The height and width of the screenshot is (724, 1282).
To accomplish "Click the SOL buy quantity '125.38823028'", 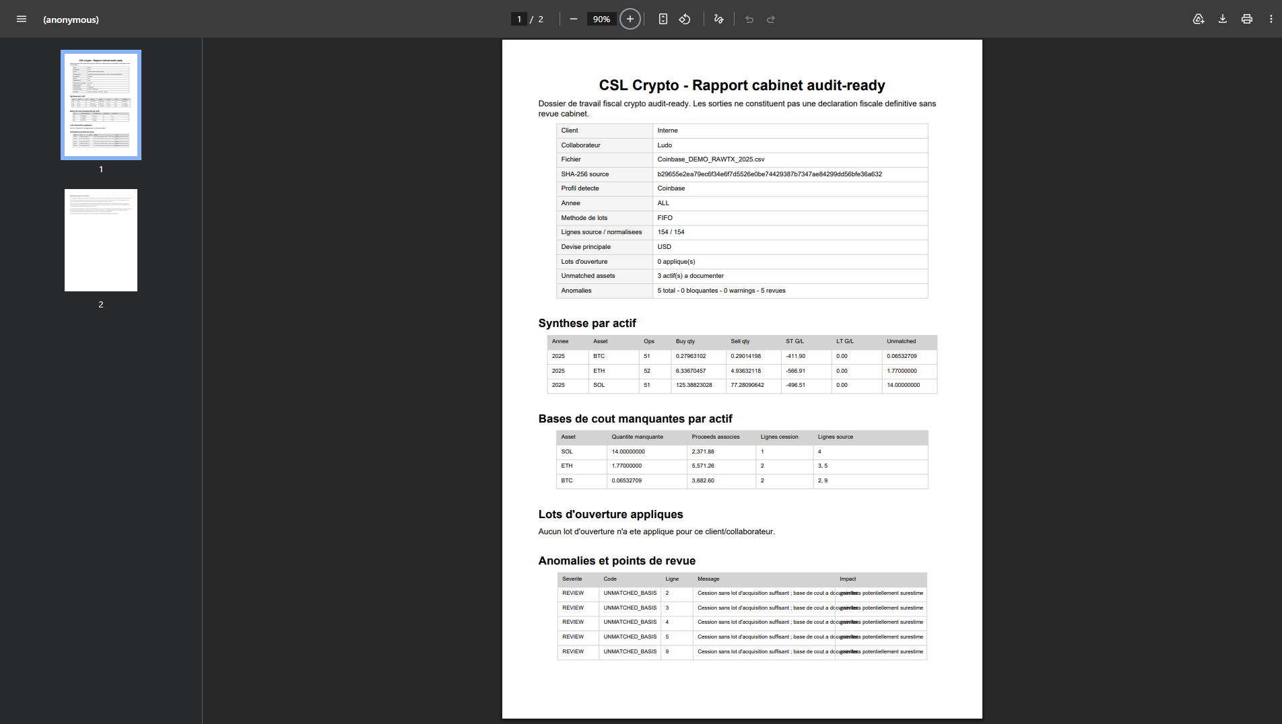I will pyautogui.click(x=694, y=385).
